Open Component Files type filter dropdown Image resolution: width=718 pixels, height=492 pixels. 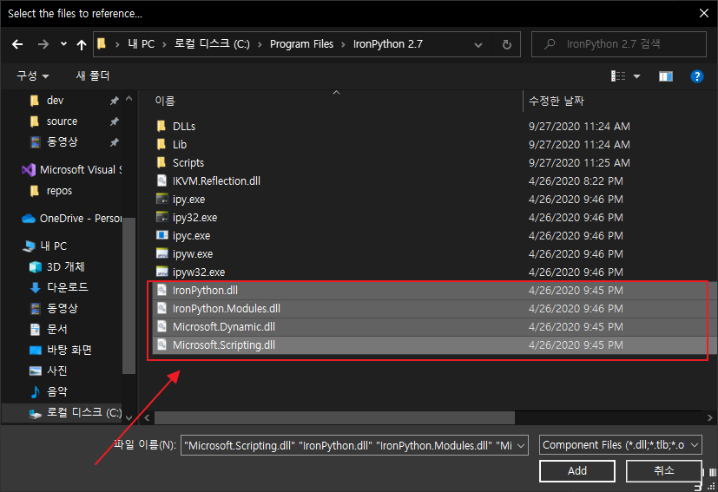tap(621, 445)
